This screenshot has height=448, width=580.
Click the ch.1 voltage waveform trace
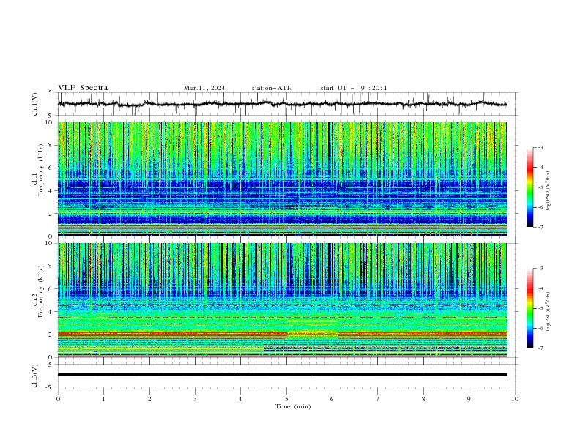point(282,104)
